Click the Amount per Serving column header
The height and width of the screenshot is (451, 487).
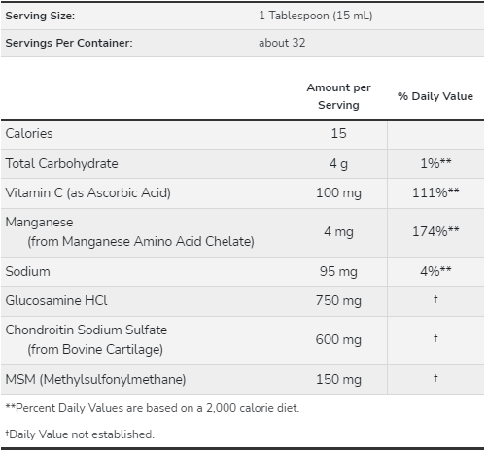[x=338, y=96]
